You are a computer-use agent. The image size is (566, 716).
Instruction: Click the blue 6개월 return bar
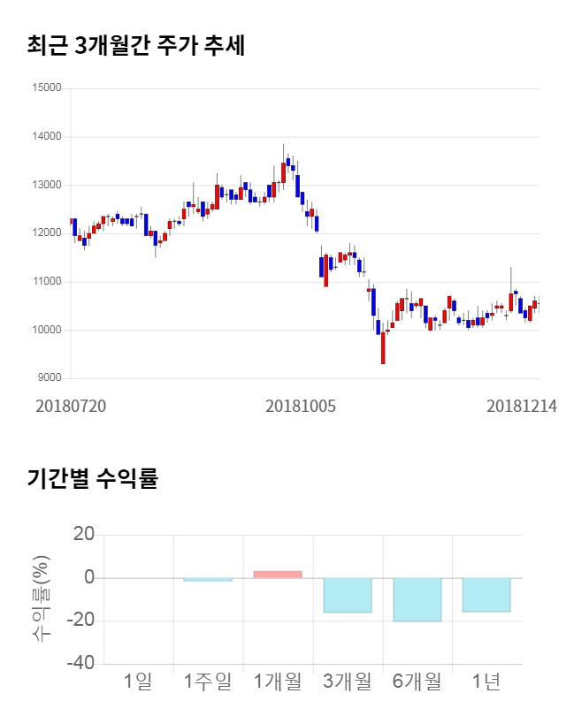pos(417,599)
